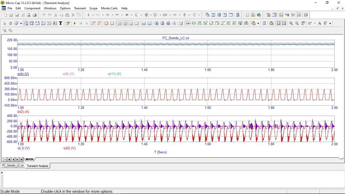Select the hand Pan tool
This screenshot has height=194, width=345.
click(x=10, y=23)
